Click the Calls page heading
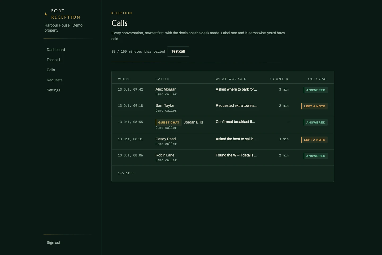The image size is (382, 255). click(119, 23)
